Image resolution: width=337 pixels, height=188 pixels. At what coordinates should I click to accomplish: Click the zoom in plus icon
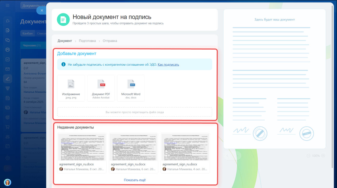(323, 156)
